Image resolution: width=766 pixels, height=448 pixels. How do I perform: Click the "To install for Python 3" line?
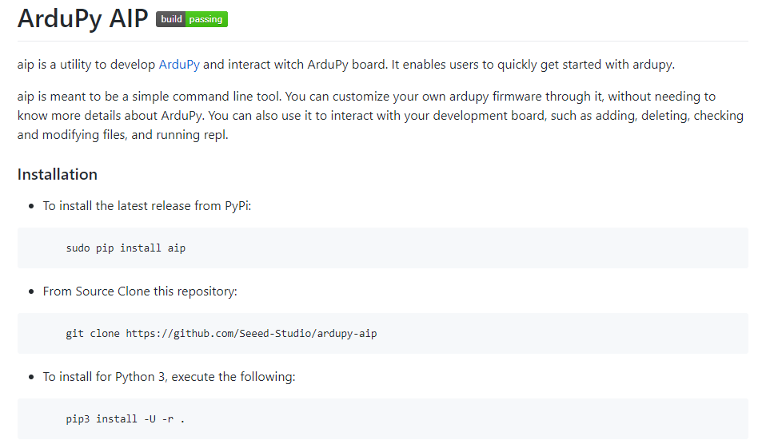pos(169,376)
